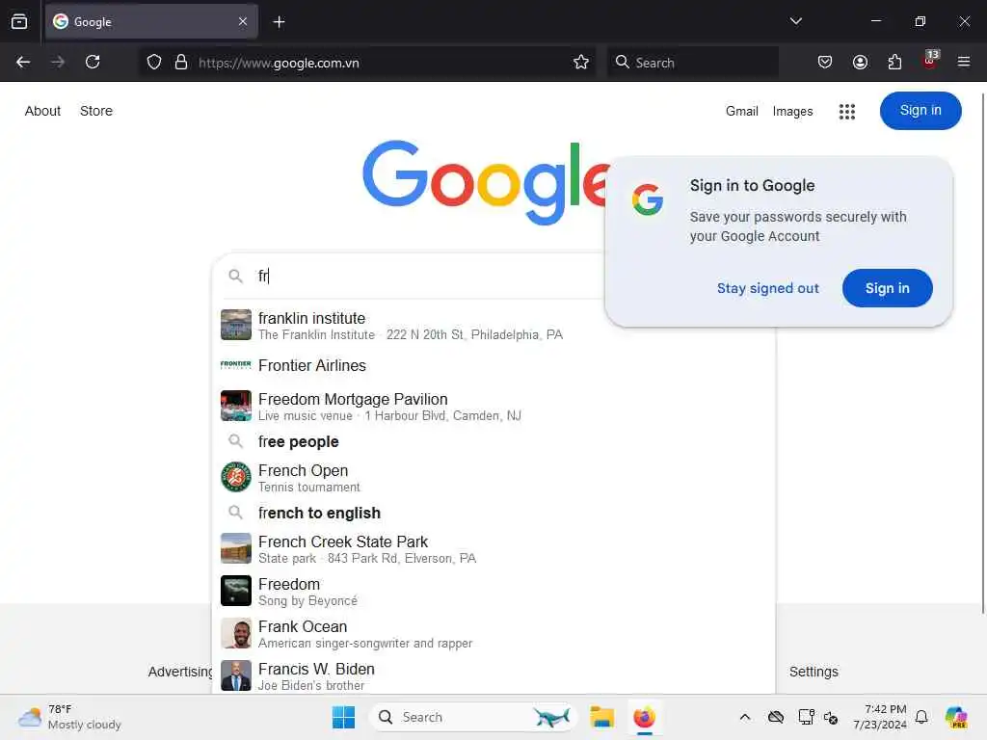Click Sign in inside the Google popup
Screen dimensions: 987x740
pos(887,288)
